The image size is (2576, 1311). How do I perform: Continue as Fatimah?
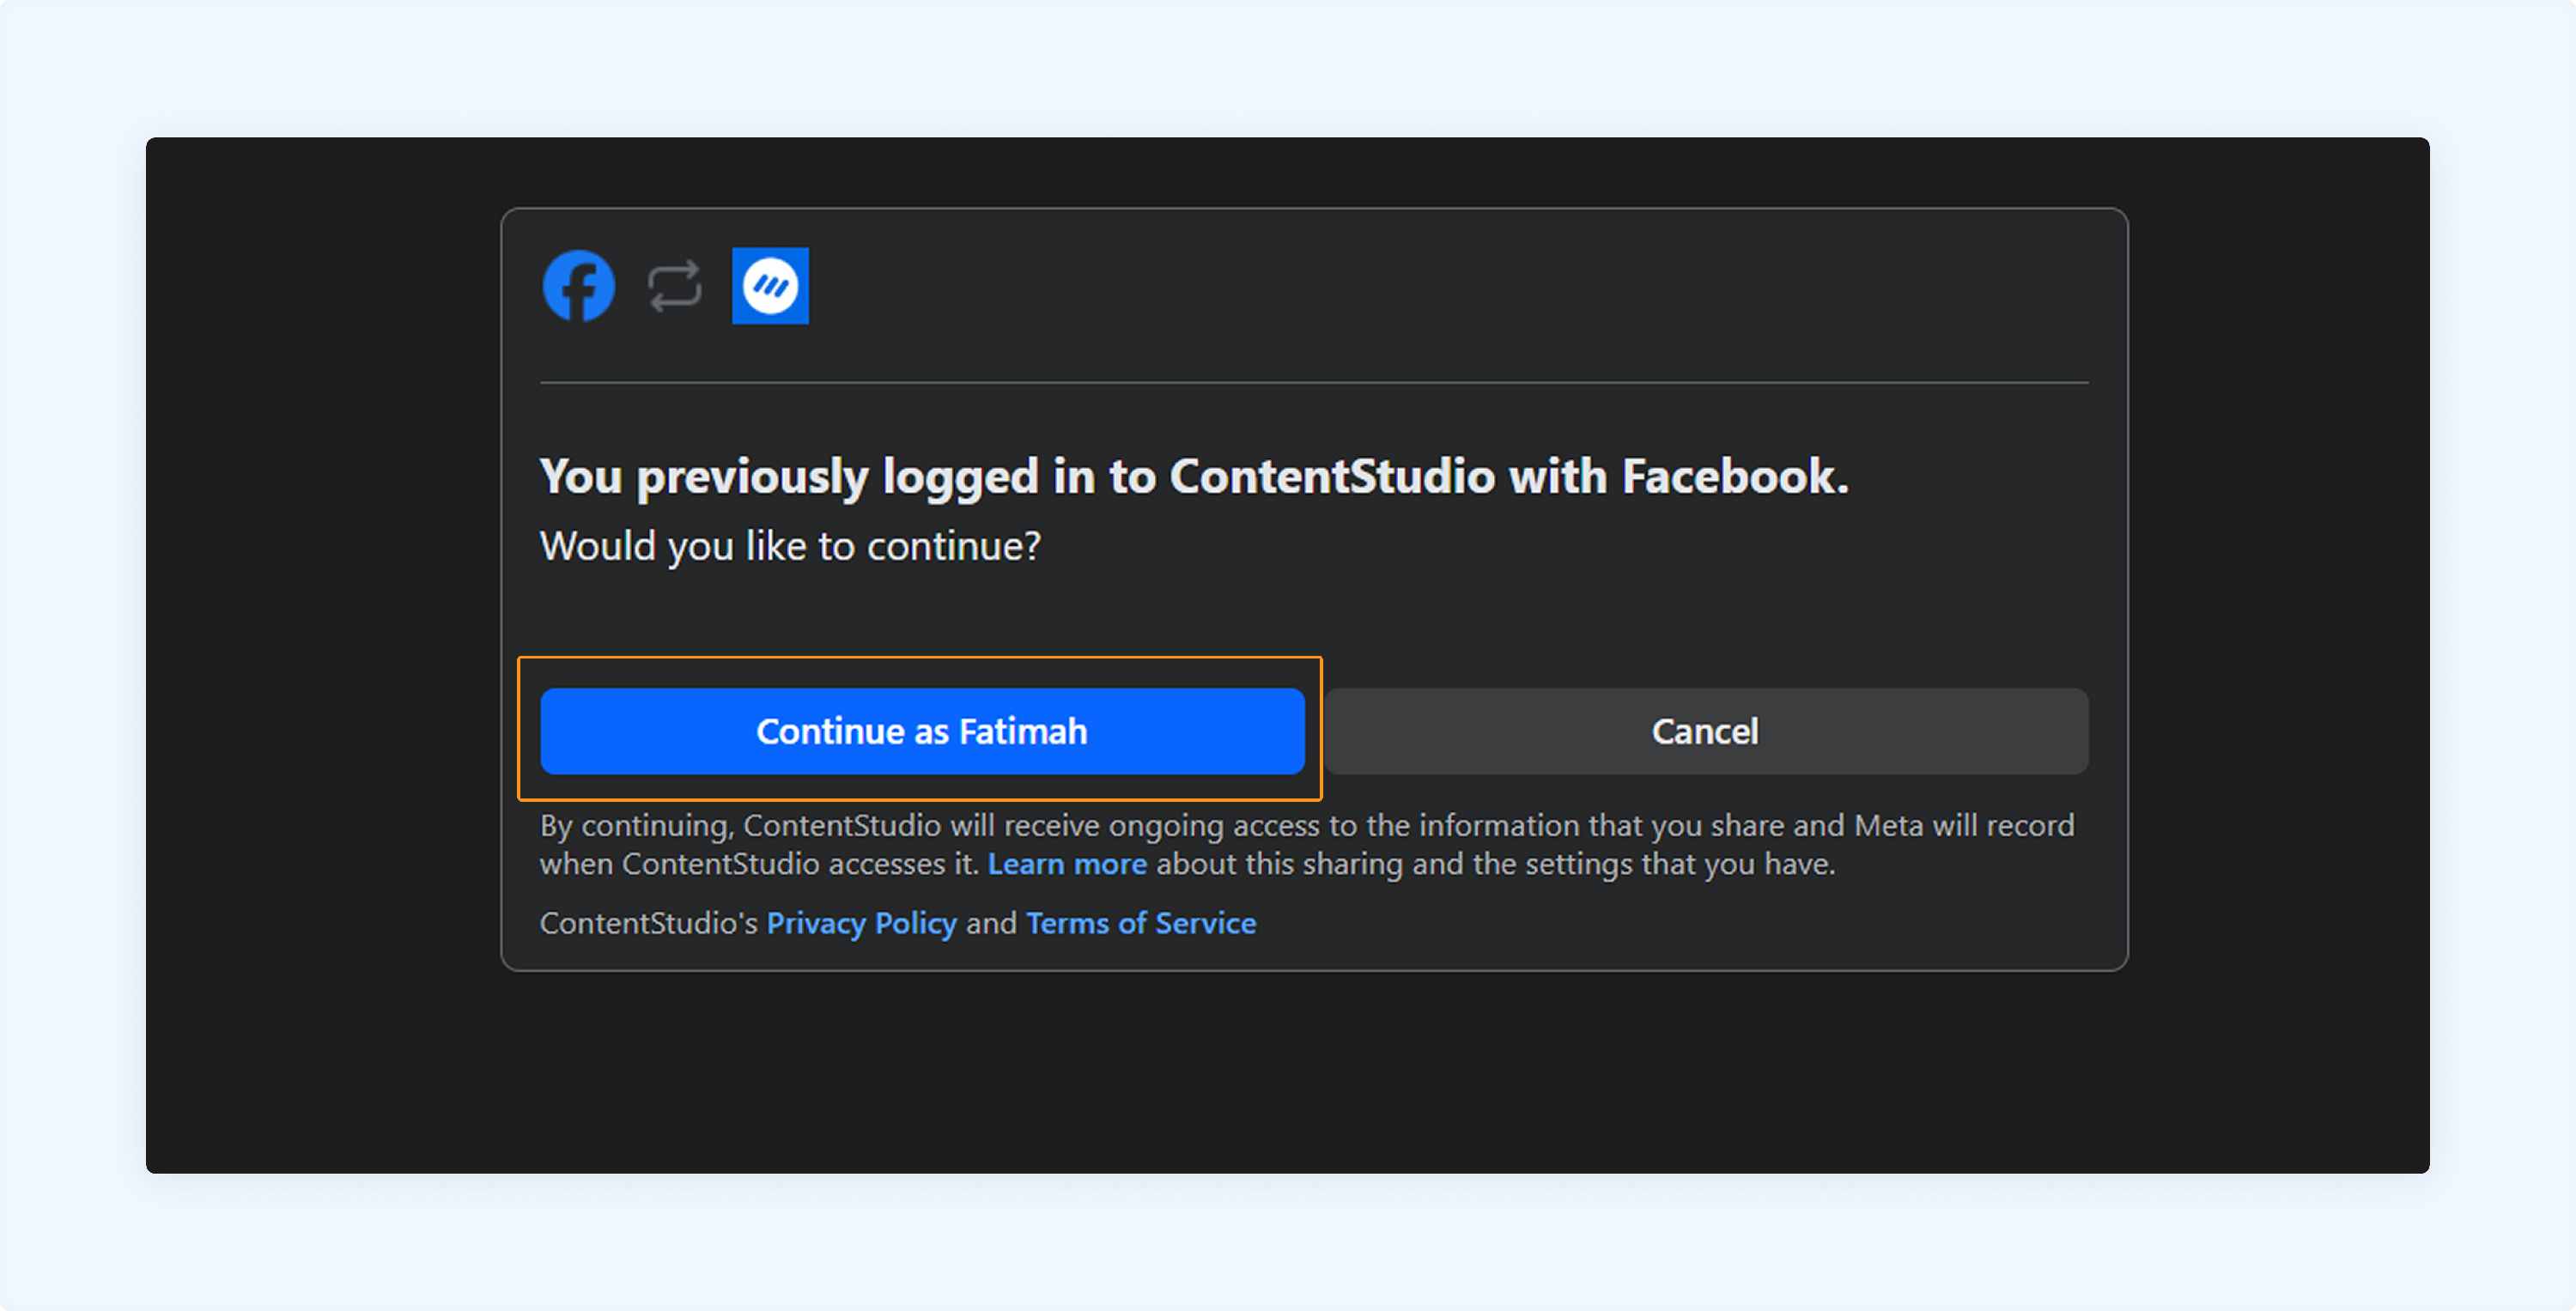(x=922, y=731)
